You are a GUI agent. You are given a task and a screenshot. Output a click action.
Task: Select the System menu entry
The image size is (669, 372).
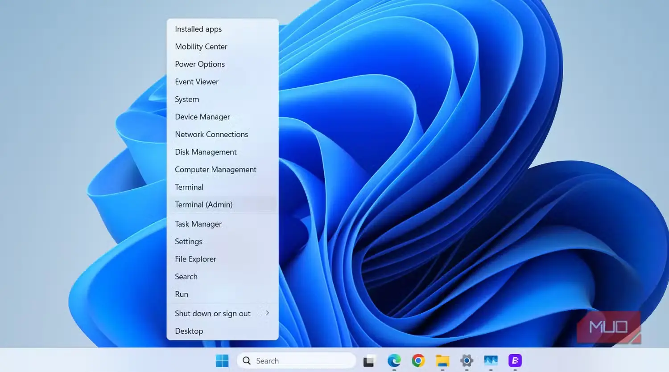coord(223,99)
